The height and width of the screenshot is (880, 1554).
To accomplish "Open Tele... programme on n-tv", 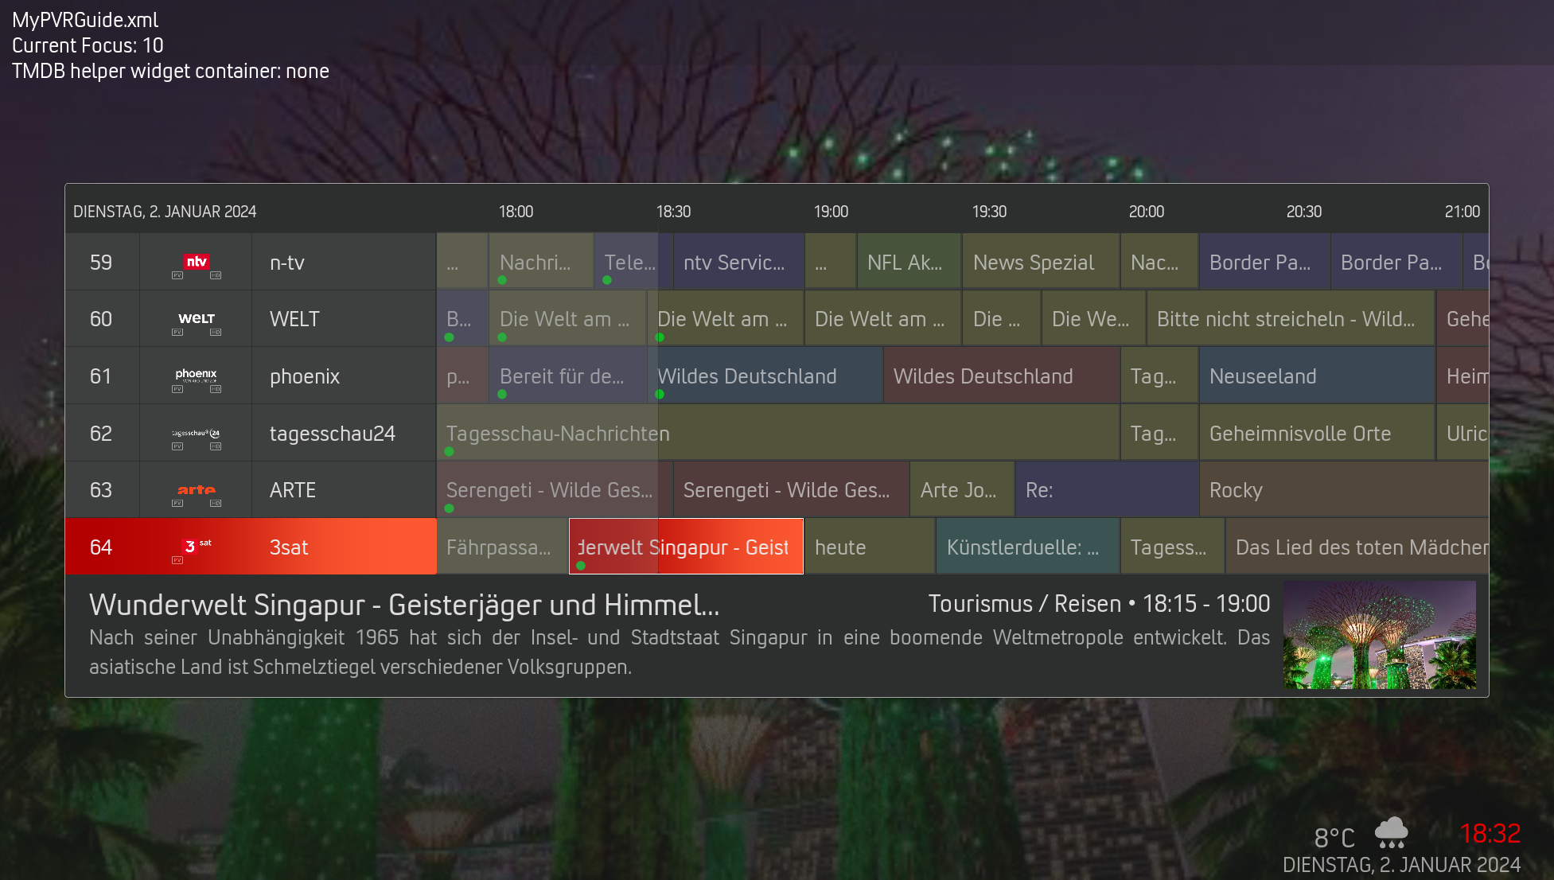I will coord(633,262).
